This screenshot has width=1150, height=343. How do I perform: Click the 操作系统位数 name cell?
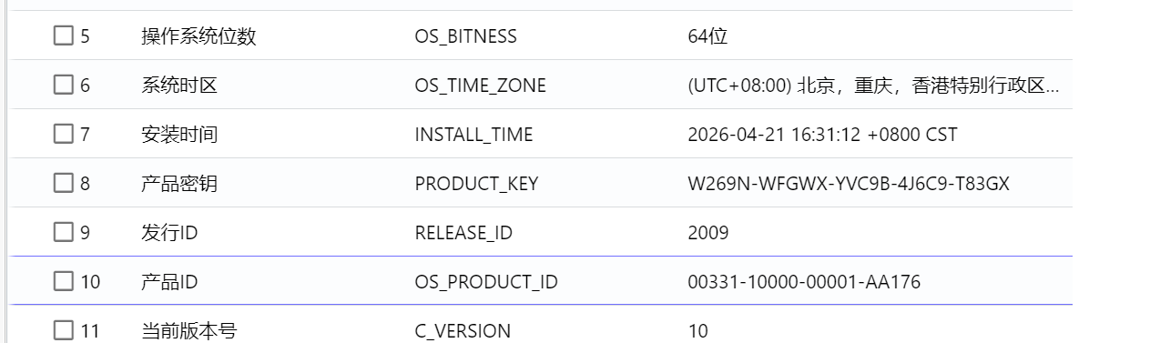(198, 36)
